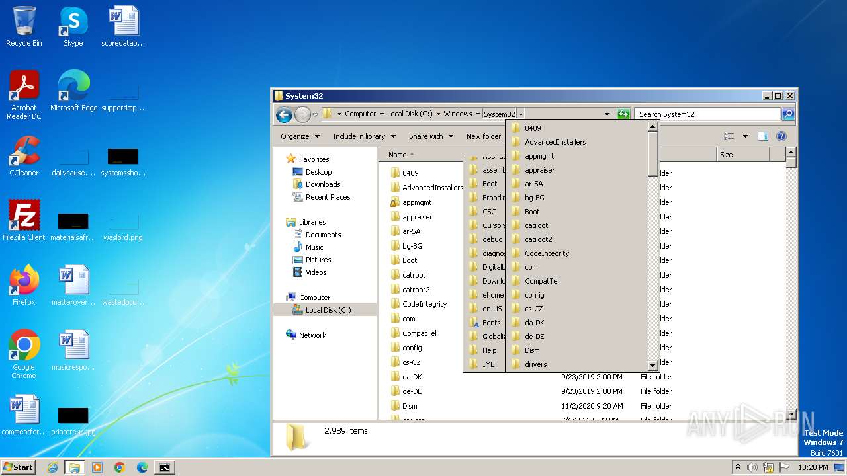Click the Forward navigation arrow
Screen dimensions: 847x476
pyautogui.click(x=302, y=114)
